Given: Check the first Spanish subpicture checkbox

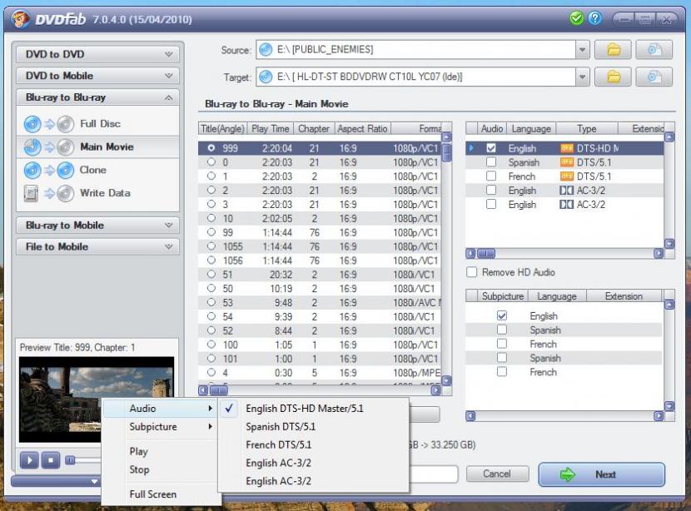Looking at the screenshot, I should (x=501, y=330).
